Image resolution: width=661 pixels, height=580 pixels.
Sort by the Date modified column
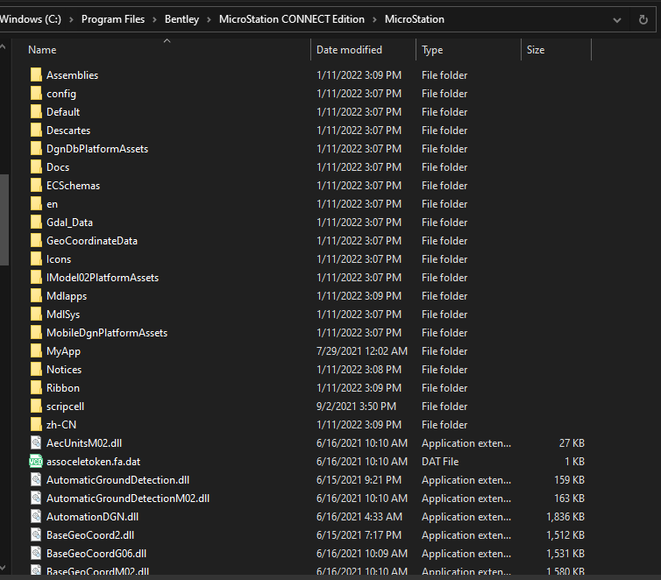364,50
